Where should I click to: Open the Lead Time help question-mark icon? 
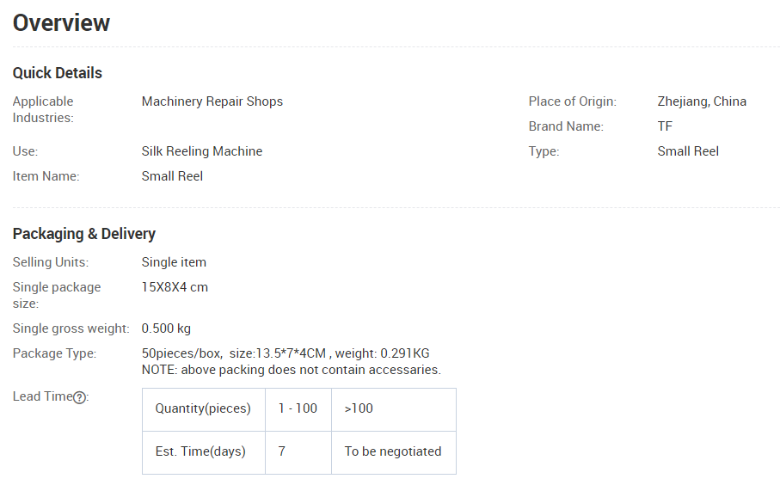click(x=80, y=397)
